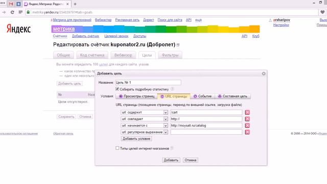This screenshot has height=184, width=327.
Task: Switch to the Фильтры tab
Action: tap(170, 55)
